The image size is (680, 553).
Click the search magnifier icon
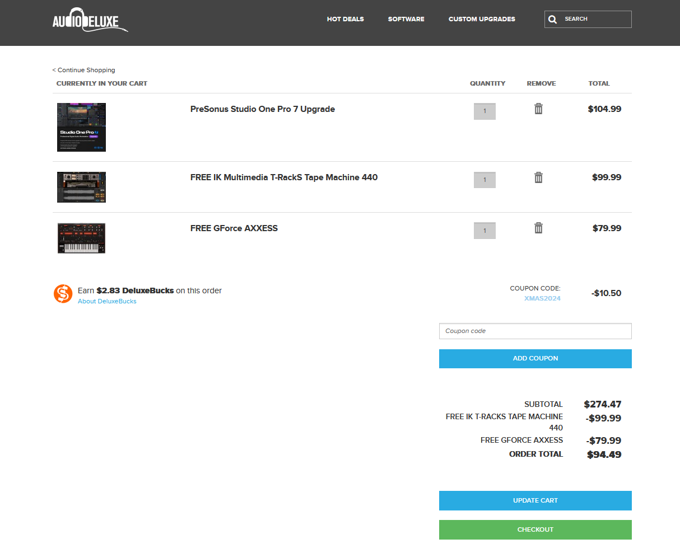[553, 20]
